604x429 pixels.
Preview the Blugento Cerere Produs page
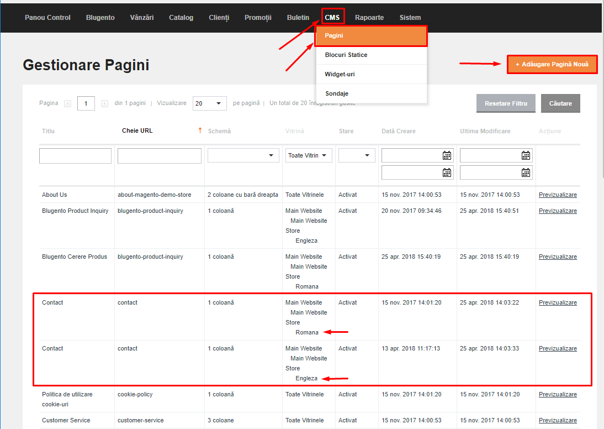pyautogui.click(x=558, y=257)
